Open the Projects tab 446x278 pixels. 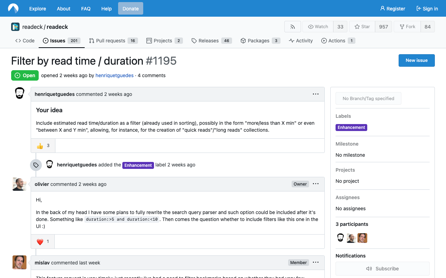pyautogui.click(x=164, y=41)
